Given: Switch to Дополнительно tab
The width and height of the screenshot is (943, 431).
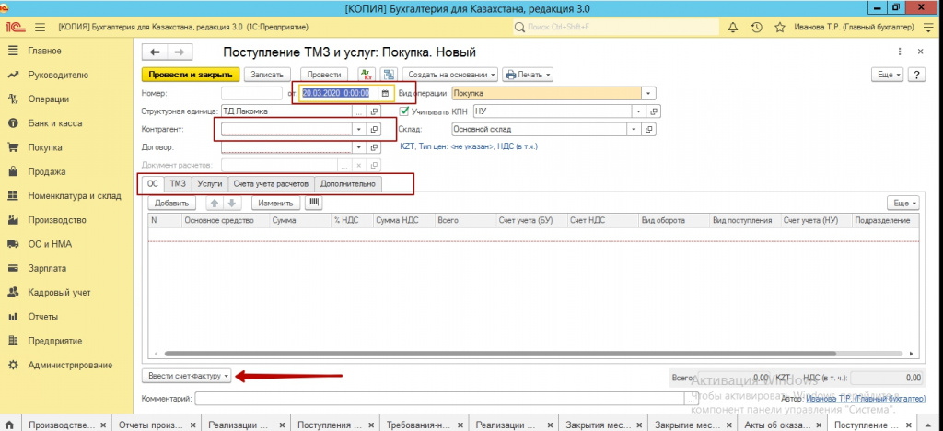Looking at the screenshot, I should click(348, 184).
